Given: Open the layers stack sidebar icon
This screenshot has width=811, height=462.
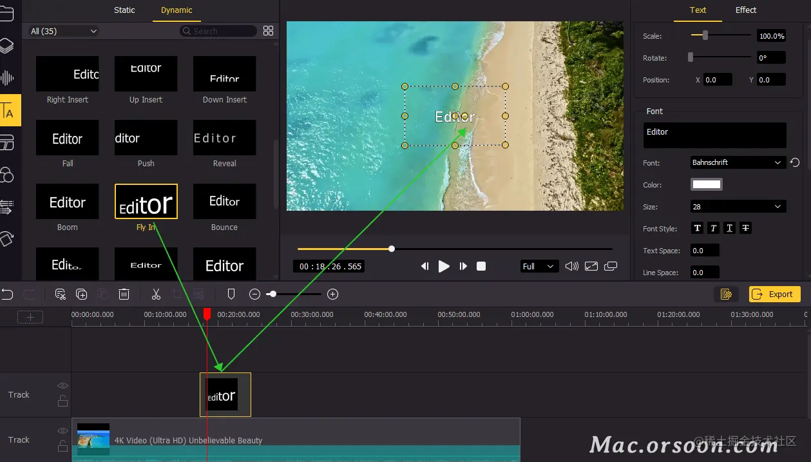Looking at the screenshot, I should pyautogui.click(x=6, y=46).
